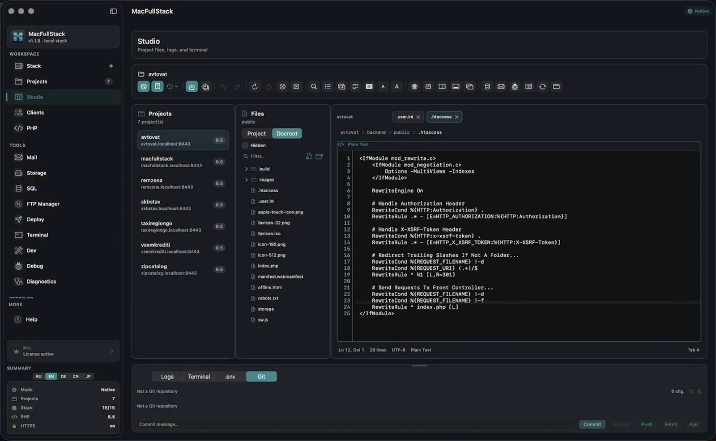
Task: Switch Files view to Project
Action: point(256,134)
